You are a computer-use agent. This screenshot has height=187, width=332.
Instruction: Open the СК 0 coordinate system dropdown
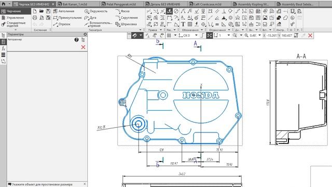(196, 35)
